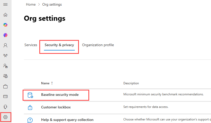Select the Security & privacy tab
Viewport: 211px width, 123px height.
(x=59, y=45)
